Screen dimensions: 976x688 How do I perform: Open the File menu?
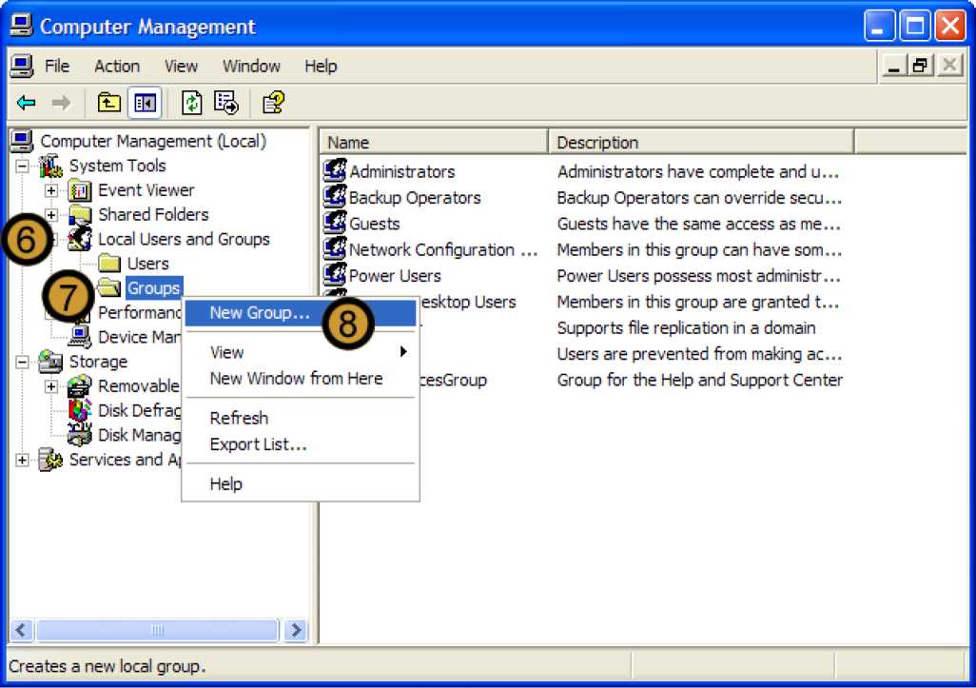(x=57, y=66)
